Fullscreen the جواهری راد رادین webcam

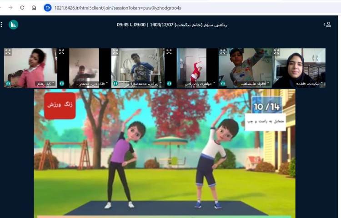coord(169,52)
